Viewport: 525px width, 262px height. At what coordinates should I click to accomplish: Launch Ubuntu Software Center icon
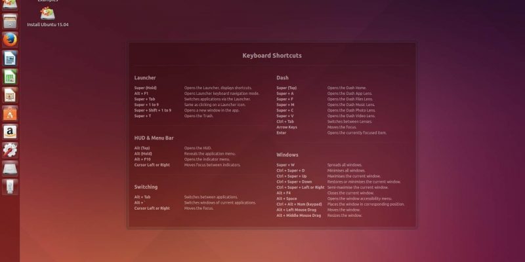coord(10,113)
